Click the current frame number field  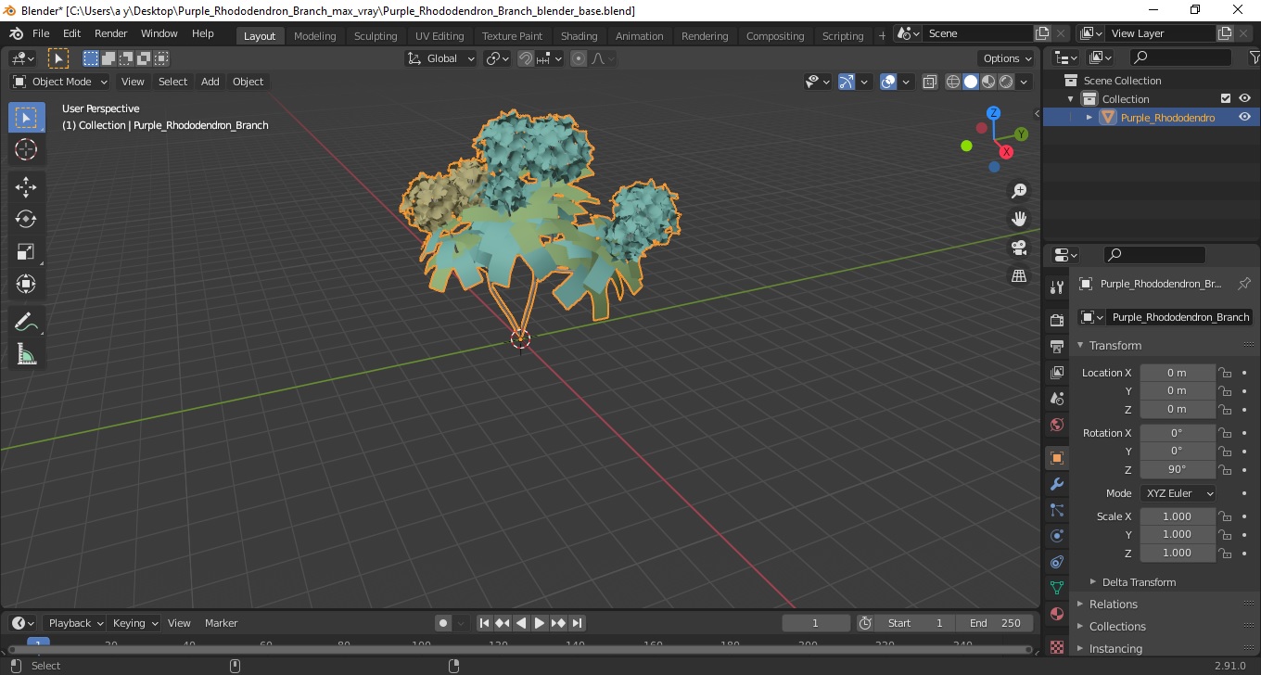pos(816,623)
